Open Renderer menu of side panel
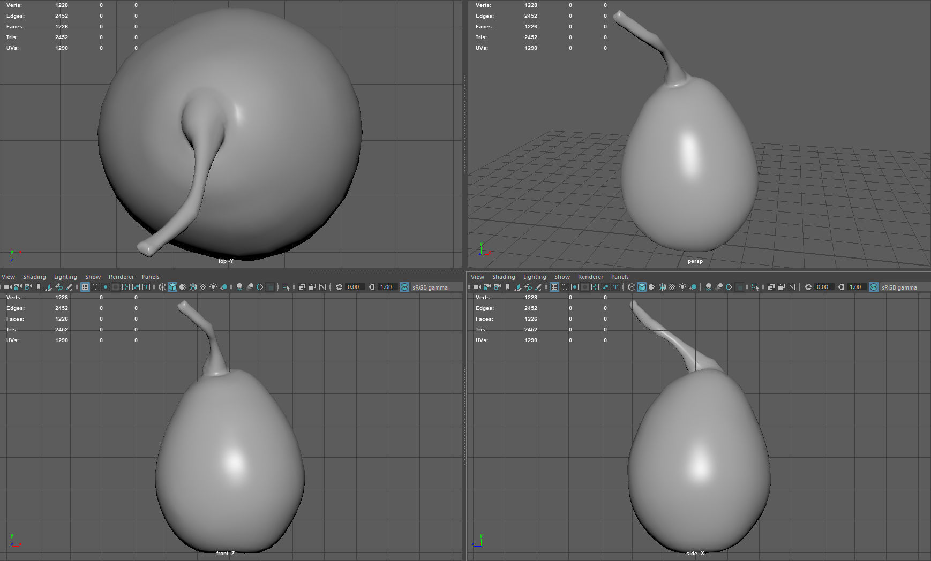The width and height of the screenshot is (931, 561). [x=590, y=277]
